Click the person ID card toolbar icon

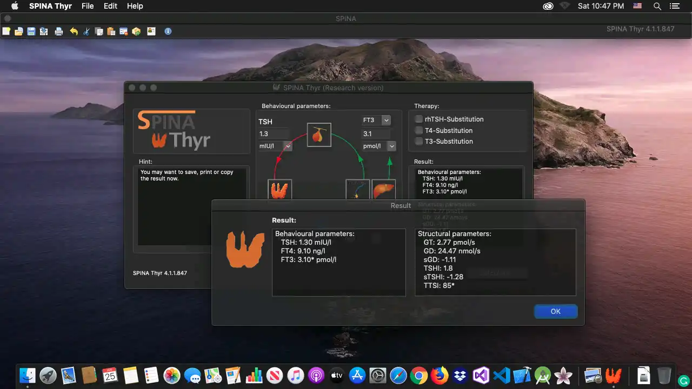click(x=151, y=31)
